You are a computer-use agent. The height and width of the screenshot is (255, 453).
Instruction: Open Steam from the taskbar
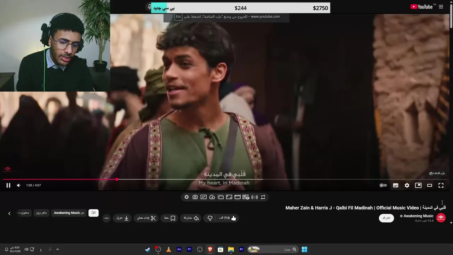click(x=148, y=249)
